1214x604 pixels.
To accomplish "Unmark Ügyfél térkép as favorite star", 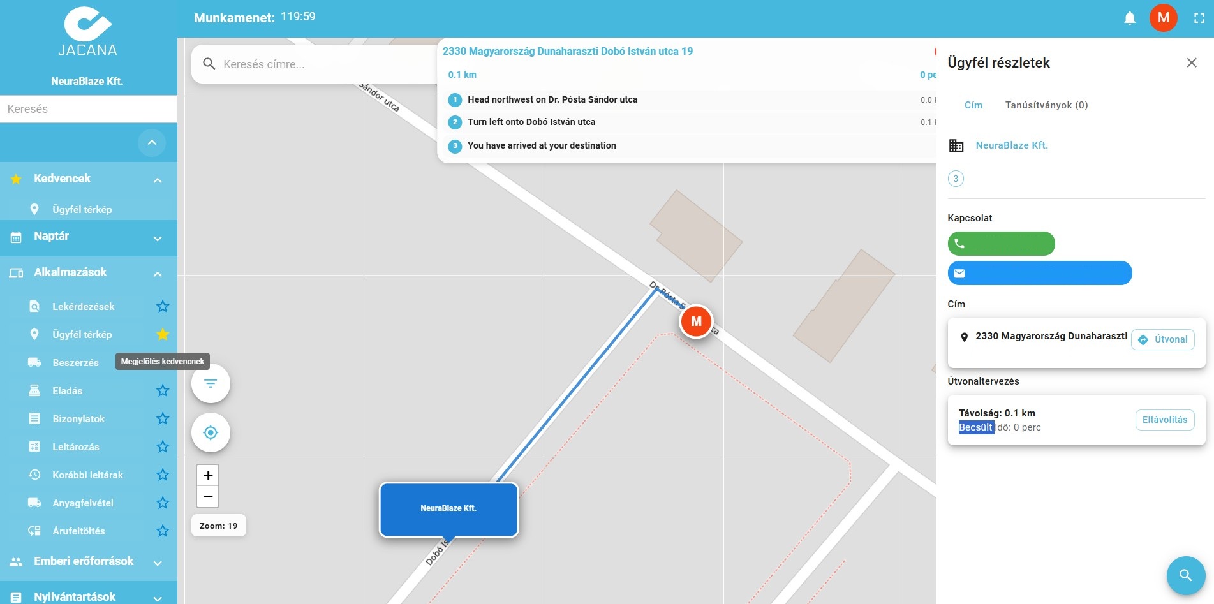I will click(163, 334).
